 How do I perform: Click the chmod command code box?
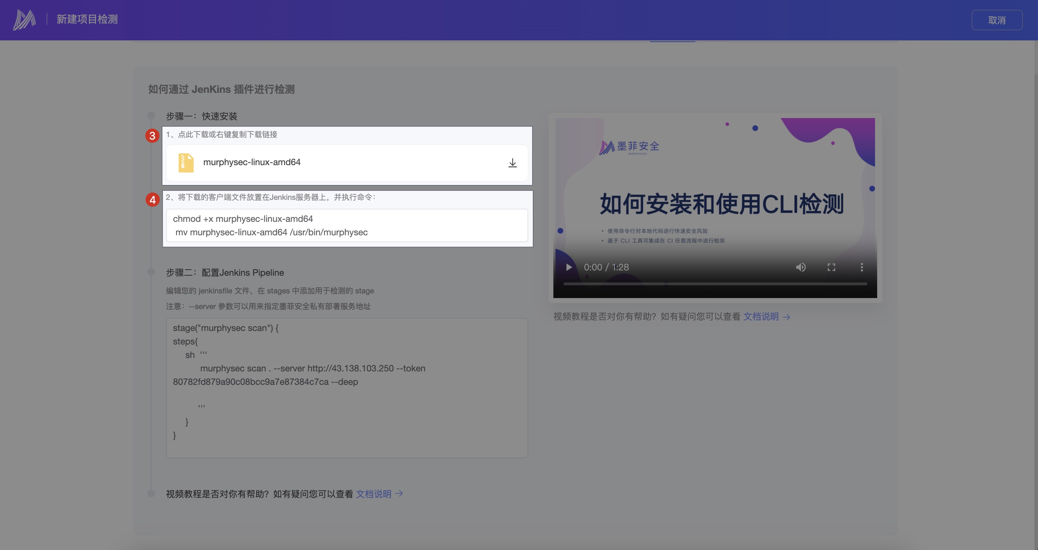346,225
